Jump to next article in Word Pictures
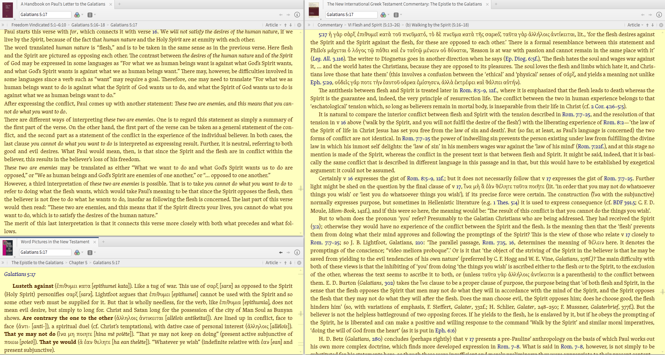Image resolution: width=665 pixels, height=355 pixels. pyautogui.click(x=290, y=263)
